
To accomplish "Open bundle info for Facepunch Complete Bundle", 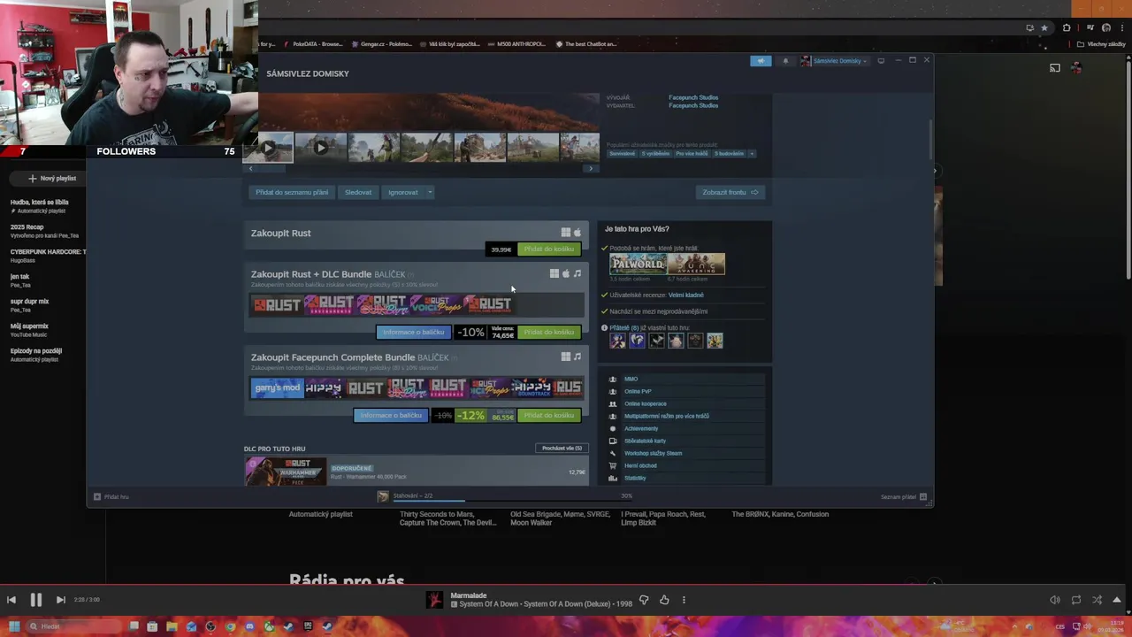I will point(391,416).
